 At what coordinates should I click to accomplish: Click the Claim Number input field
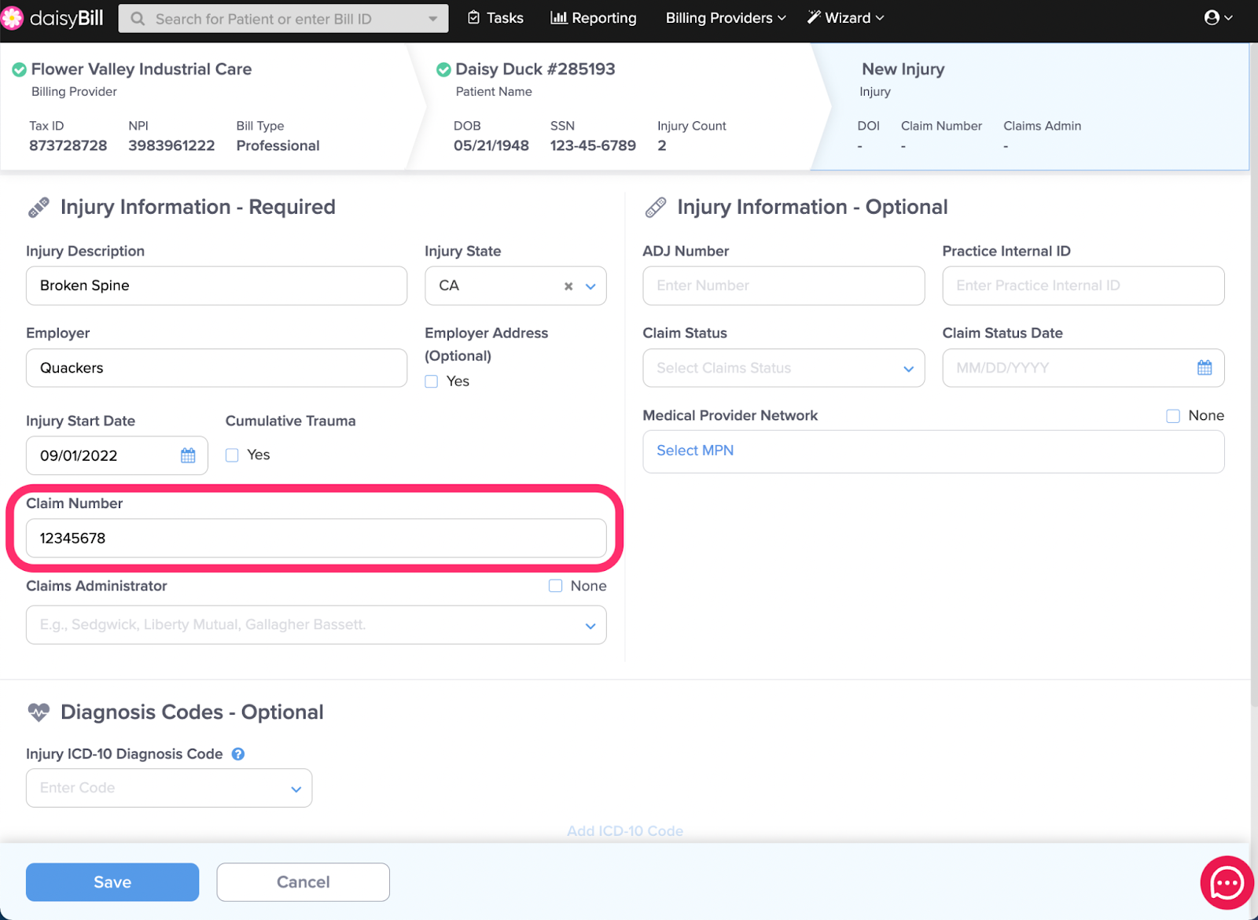coord(316,539)
